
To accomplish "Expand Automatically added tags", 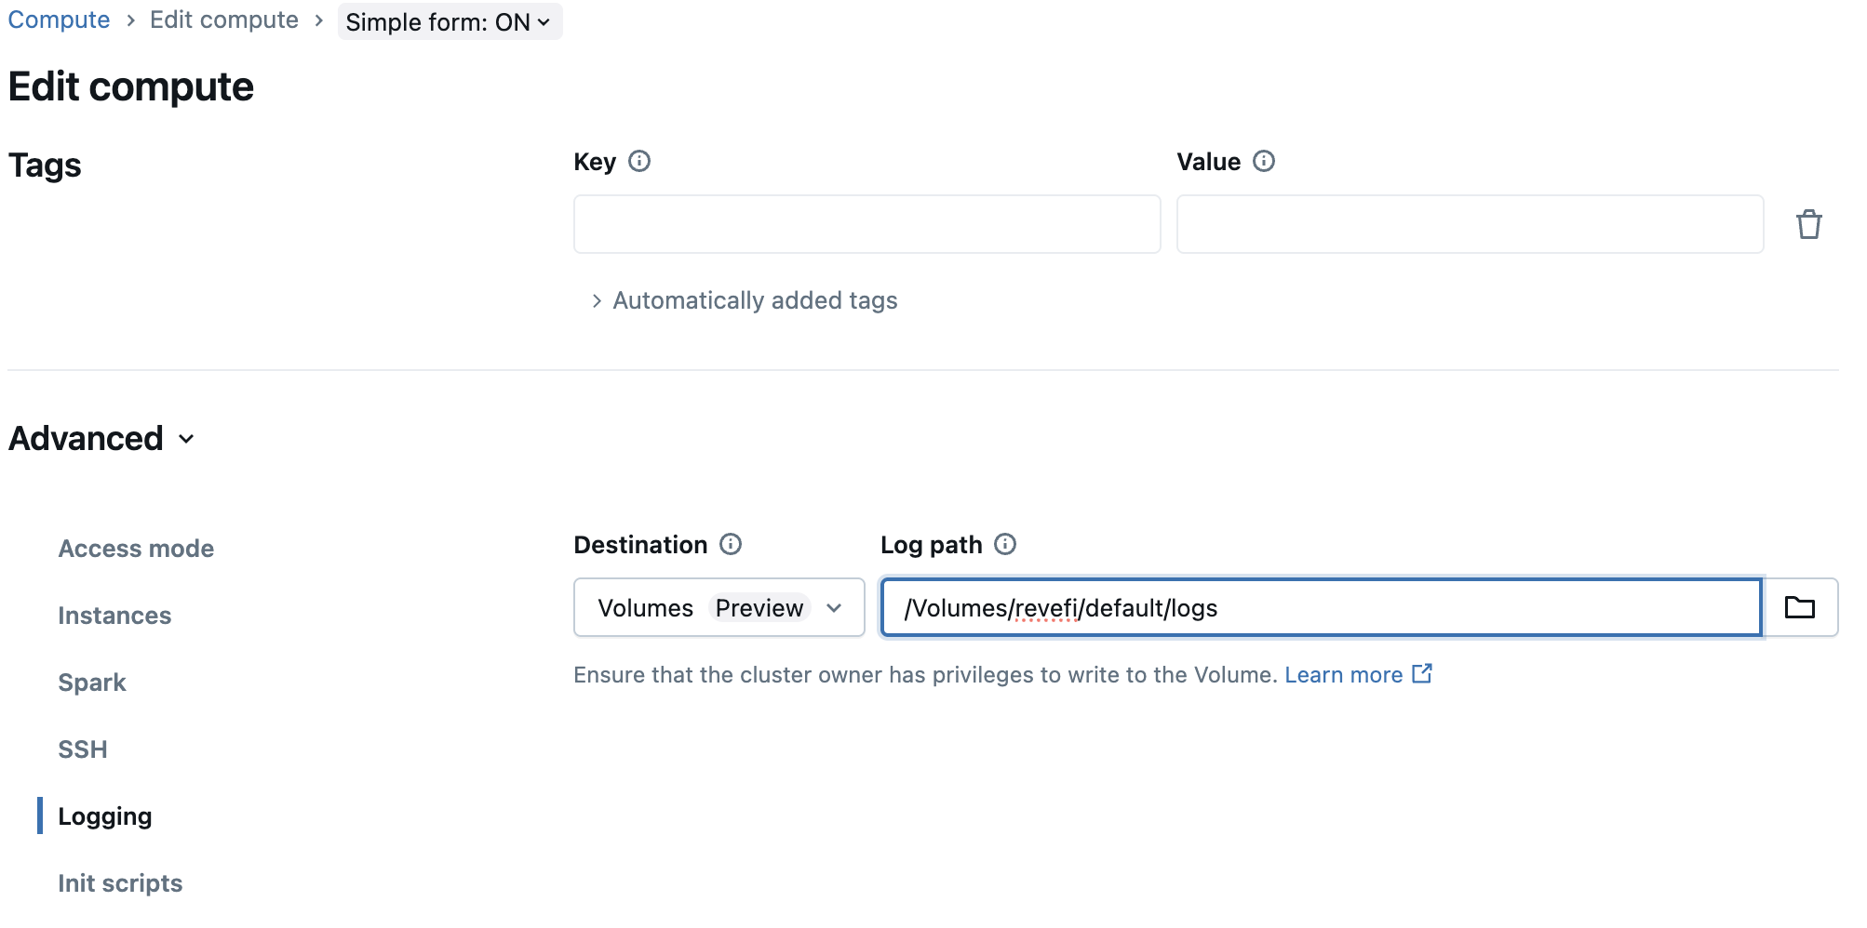I will 745,300.
